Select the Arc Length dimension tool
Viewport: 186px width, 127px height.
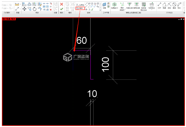tap(179, 5)
